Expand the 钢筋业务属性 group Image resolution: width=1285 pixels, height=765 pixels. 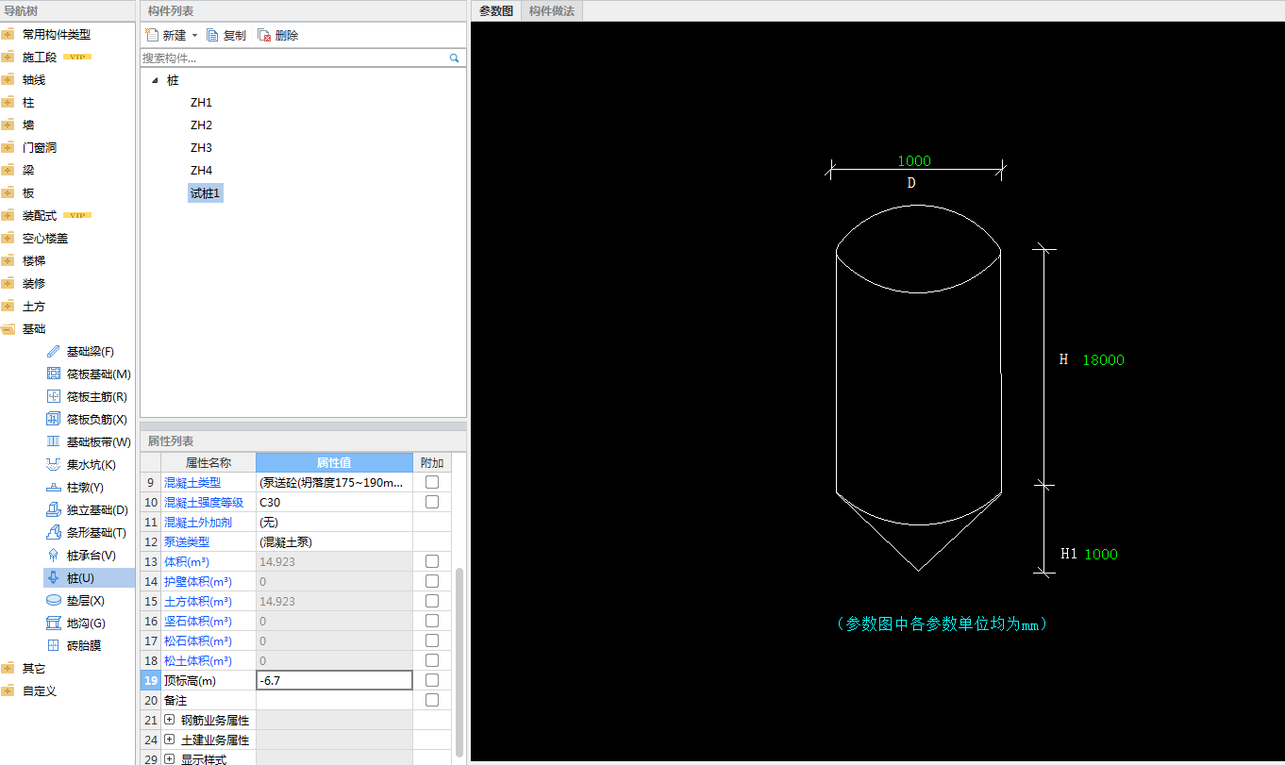(169, 720)
